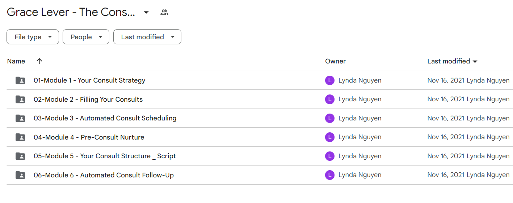
Task: Expand the File type filter
Action: coord(33,37)
